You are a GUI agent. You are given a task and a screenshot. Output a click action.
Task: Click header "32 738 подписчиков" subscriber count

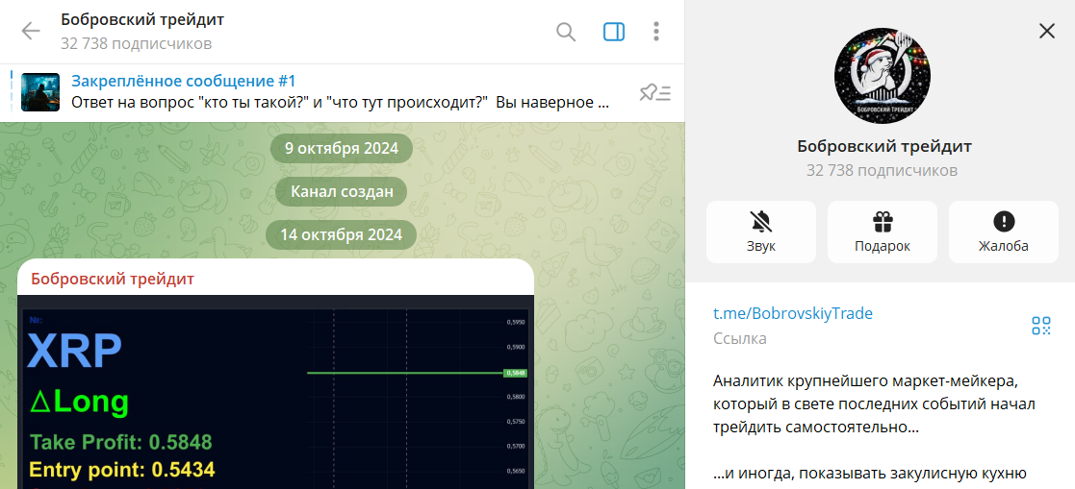tap(136, 44)
